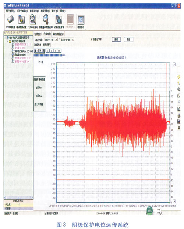
Task: Click the zoom-in magnifier beside the chart
Action: pos(179,89)
